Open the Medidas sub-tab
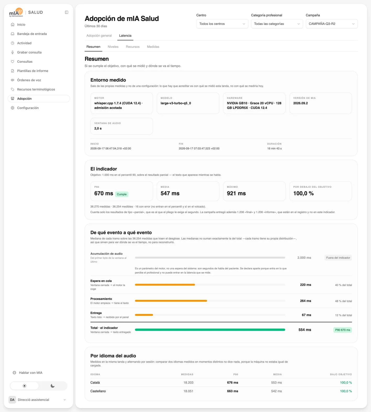The height and width of the screenshot is (412, 371). pos(153,47)
